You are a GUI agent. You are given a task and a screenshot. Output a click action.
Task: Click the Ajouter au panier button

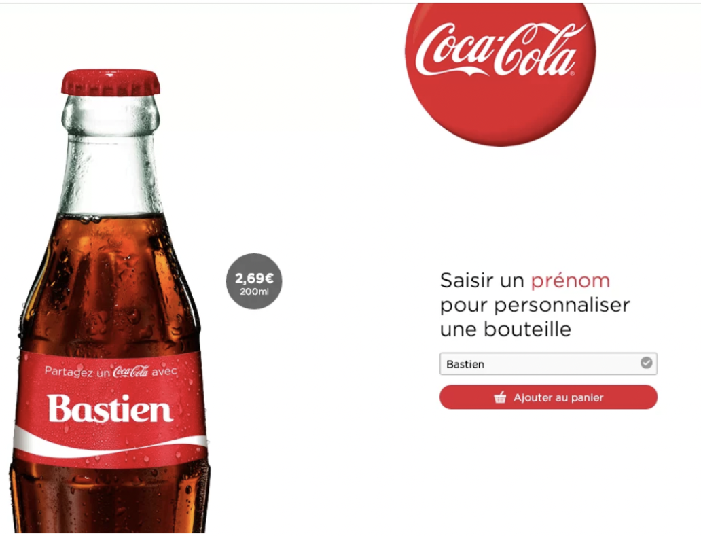[548, 397]
